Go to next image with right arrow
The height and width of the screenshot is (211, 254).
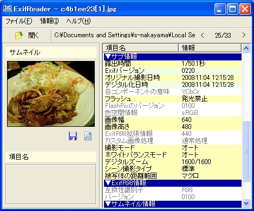tap(244, 35)
